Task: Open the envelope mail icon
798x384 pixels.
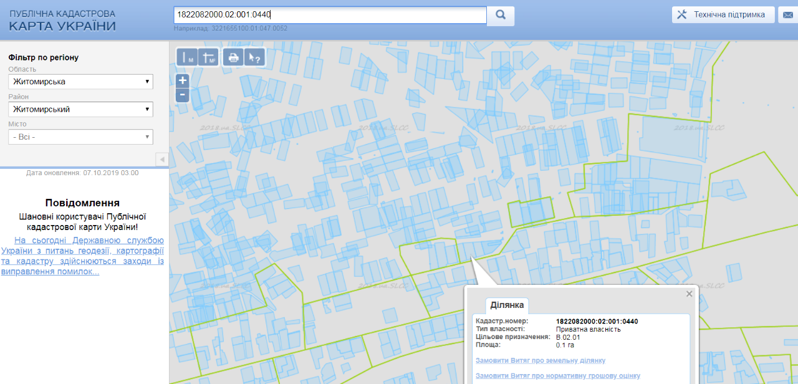Action: pos(787,15)
